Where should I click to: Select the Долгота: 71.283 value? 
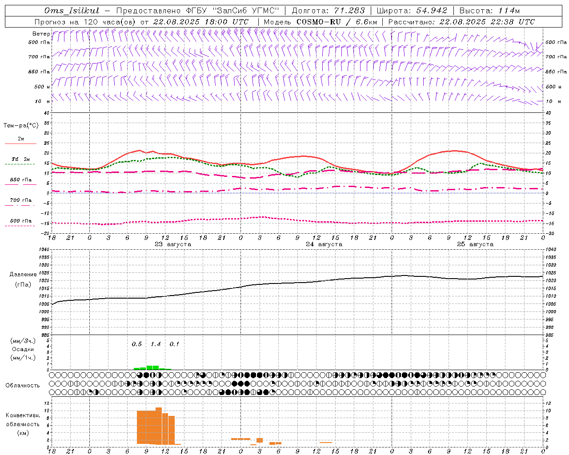(328, 11)
